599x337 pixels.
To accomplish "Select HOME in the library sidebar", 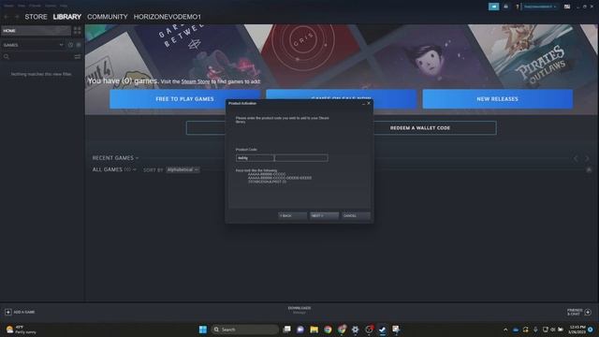I will tap(37, 31).
